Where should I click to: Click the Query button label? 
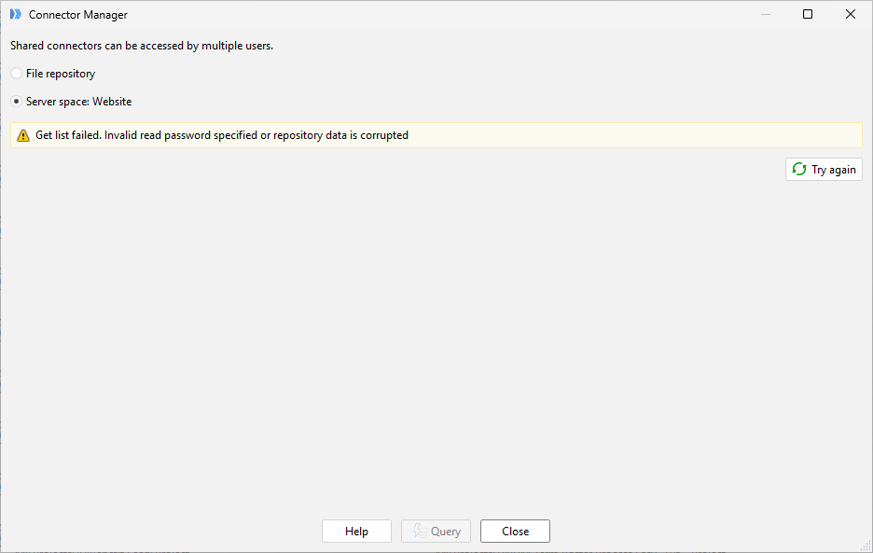(446, 532)
